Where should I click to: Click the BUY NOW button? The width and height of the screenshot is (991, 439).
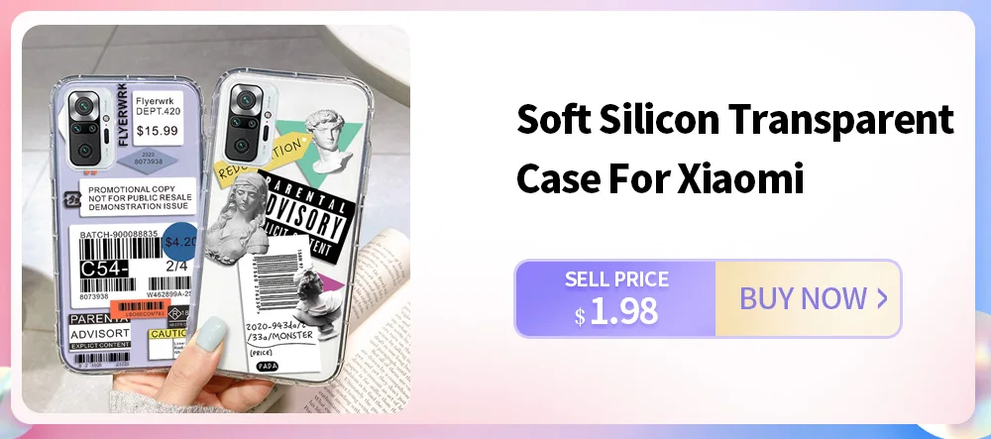pos(808,298)
